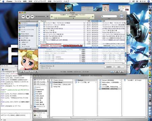Select Library in iTunes source list
The height and width of the screenshot is (121, 152).
28,23
